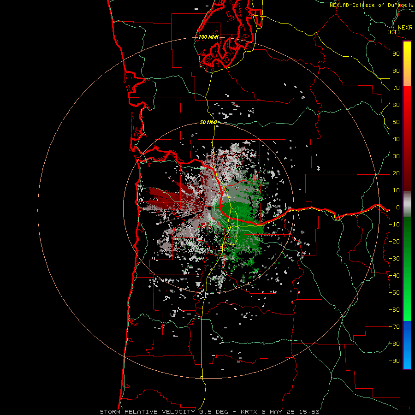Choose the 20 label on the velocity scale
This screenshot has width=415, height=415.
(396, 173)
